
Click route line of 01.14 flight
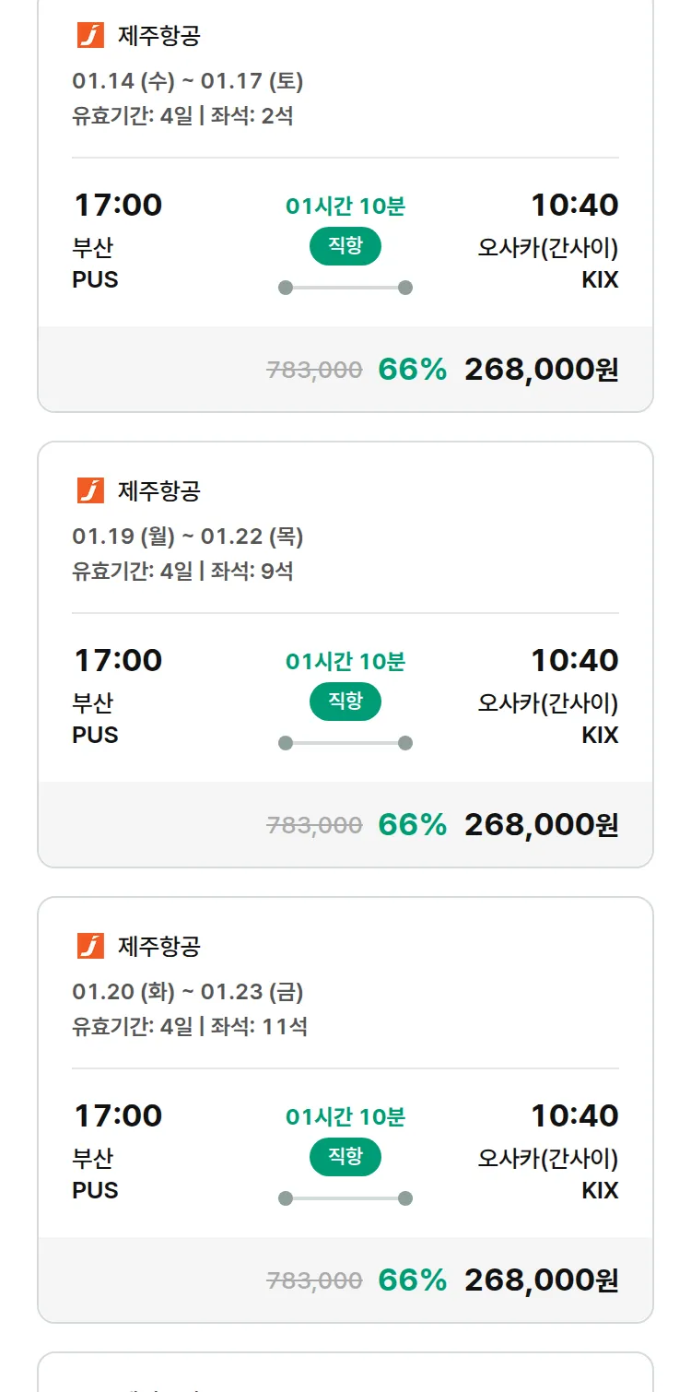coord(345,288)
